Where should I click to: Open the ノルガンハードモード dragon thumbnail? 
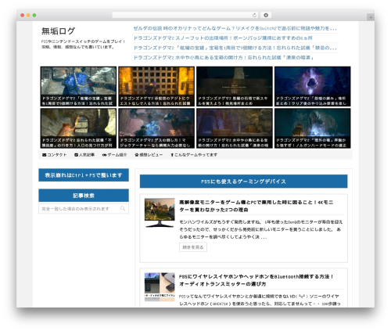(x=313, y=128)
